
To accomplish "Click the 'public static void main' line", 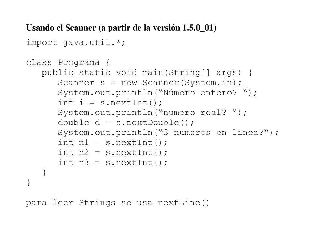I will [147, 73].
